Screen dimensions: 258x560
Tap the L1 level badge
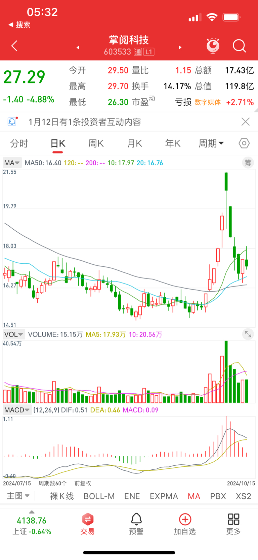(x=149, y=52)
